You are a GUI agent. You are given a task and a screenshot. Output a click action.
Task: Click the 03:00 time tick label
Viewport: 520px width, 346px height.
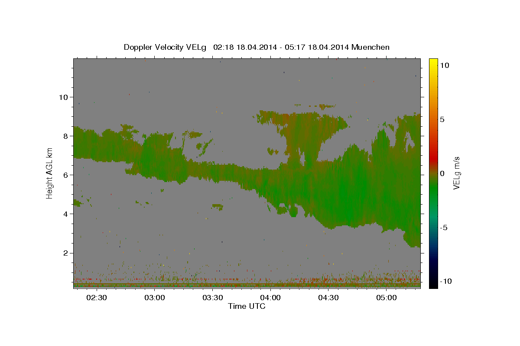pos(155,298)
